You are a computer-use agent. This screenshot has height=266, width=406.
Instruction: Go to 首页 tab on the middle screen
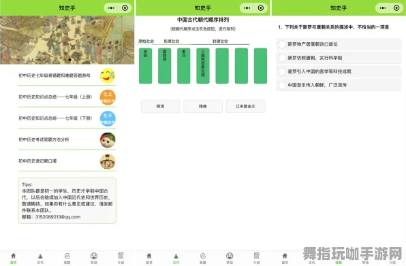149,259
